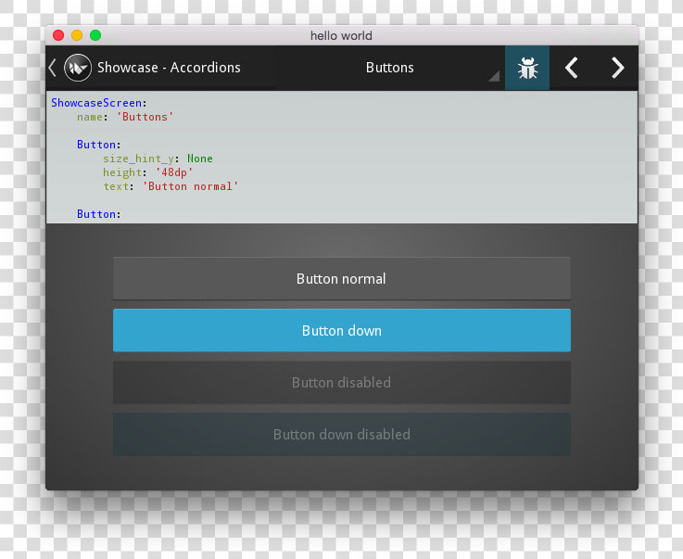
Task: Click the Kivy logo icon
Action: coord(78,68)
